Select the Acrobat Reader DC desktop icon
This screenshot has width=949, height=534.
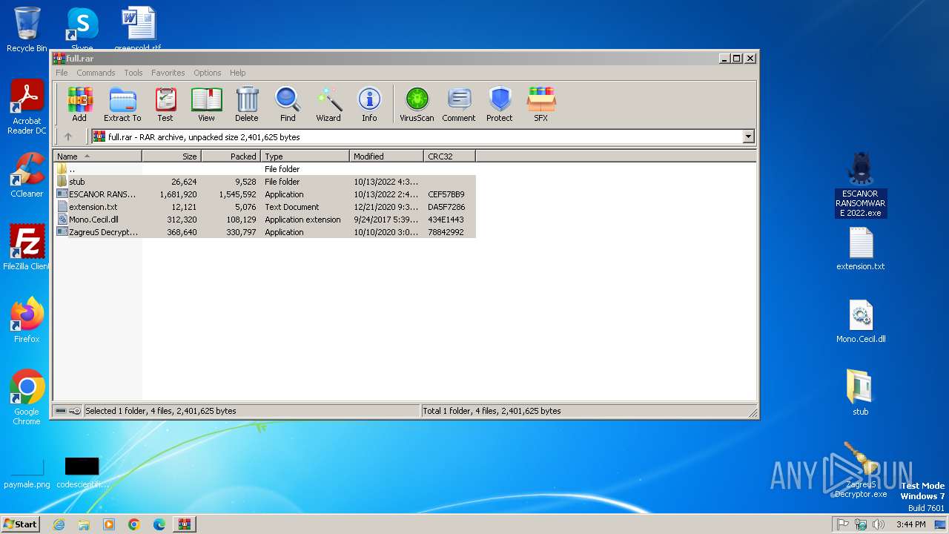(x=27, y=108)
